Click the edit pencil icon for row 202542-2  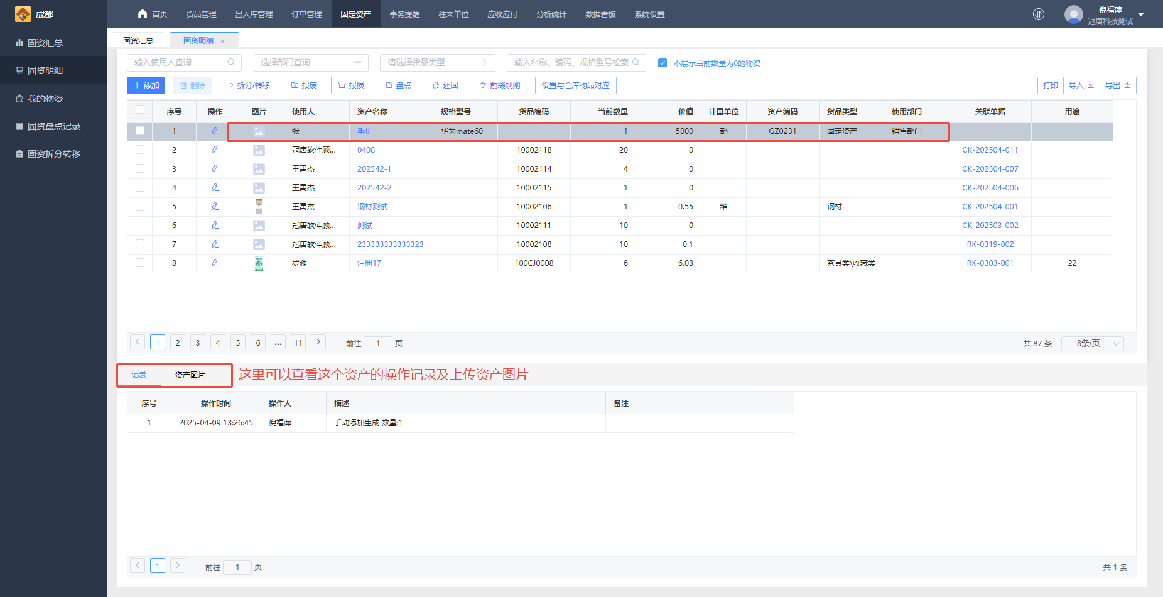tap(215, 187)
